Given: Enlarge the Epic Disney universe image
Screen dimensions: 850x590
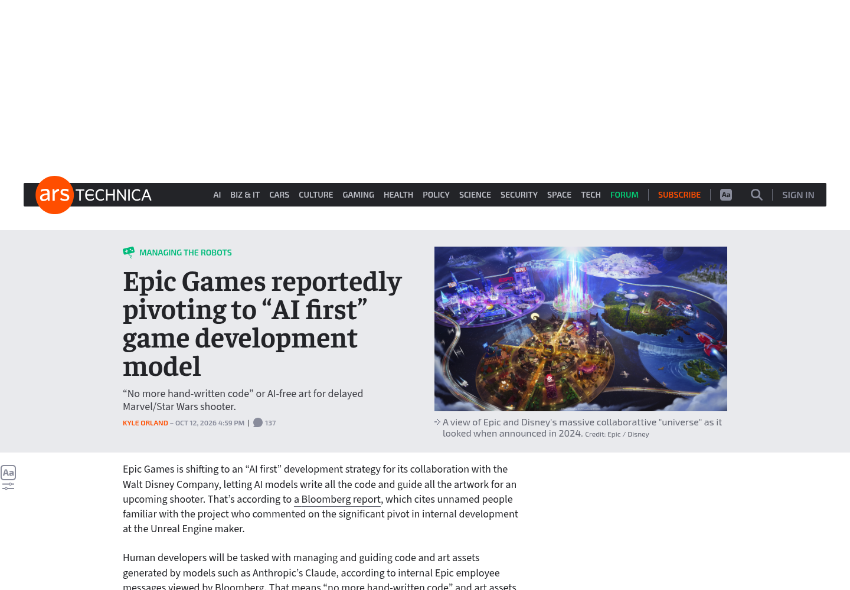Looking at the screenshot, I should point(581,329).
